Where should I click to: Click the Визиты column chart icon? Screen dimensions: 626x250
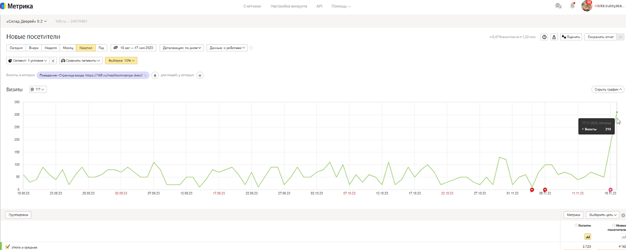(587, 236)
